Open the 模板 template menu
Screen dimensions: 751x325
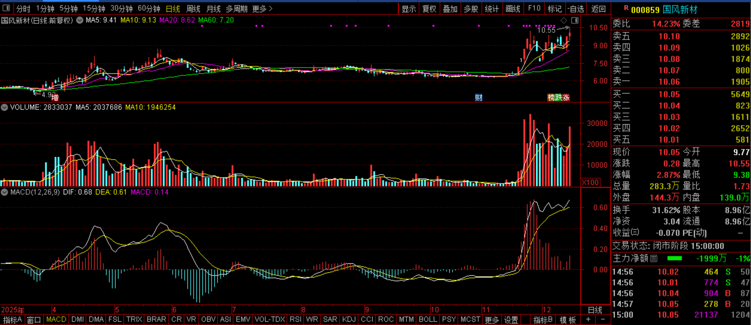coord(568,319)
